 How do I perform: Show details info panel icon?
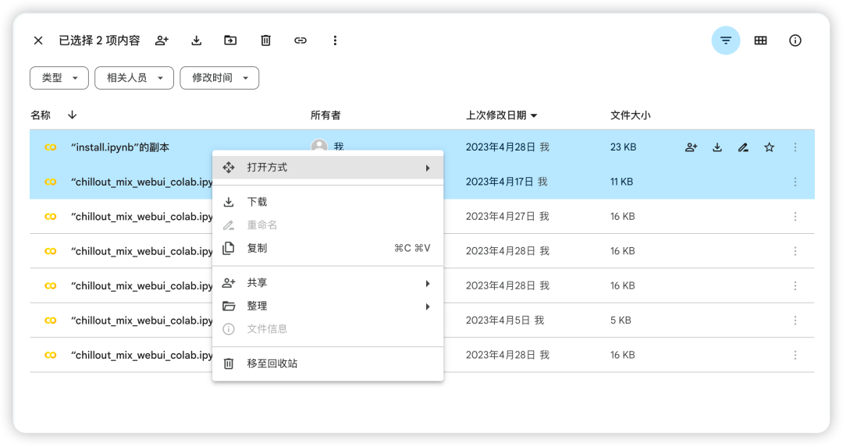click(795, 41)
